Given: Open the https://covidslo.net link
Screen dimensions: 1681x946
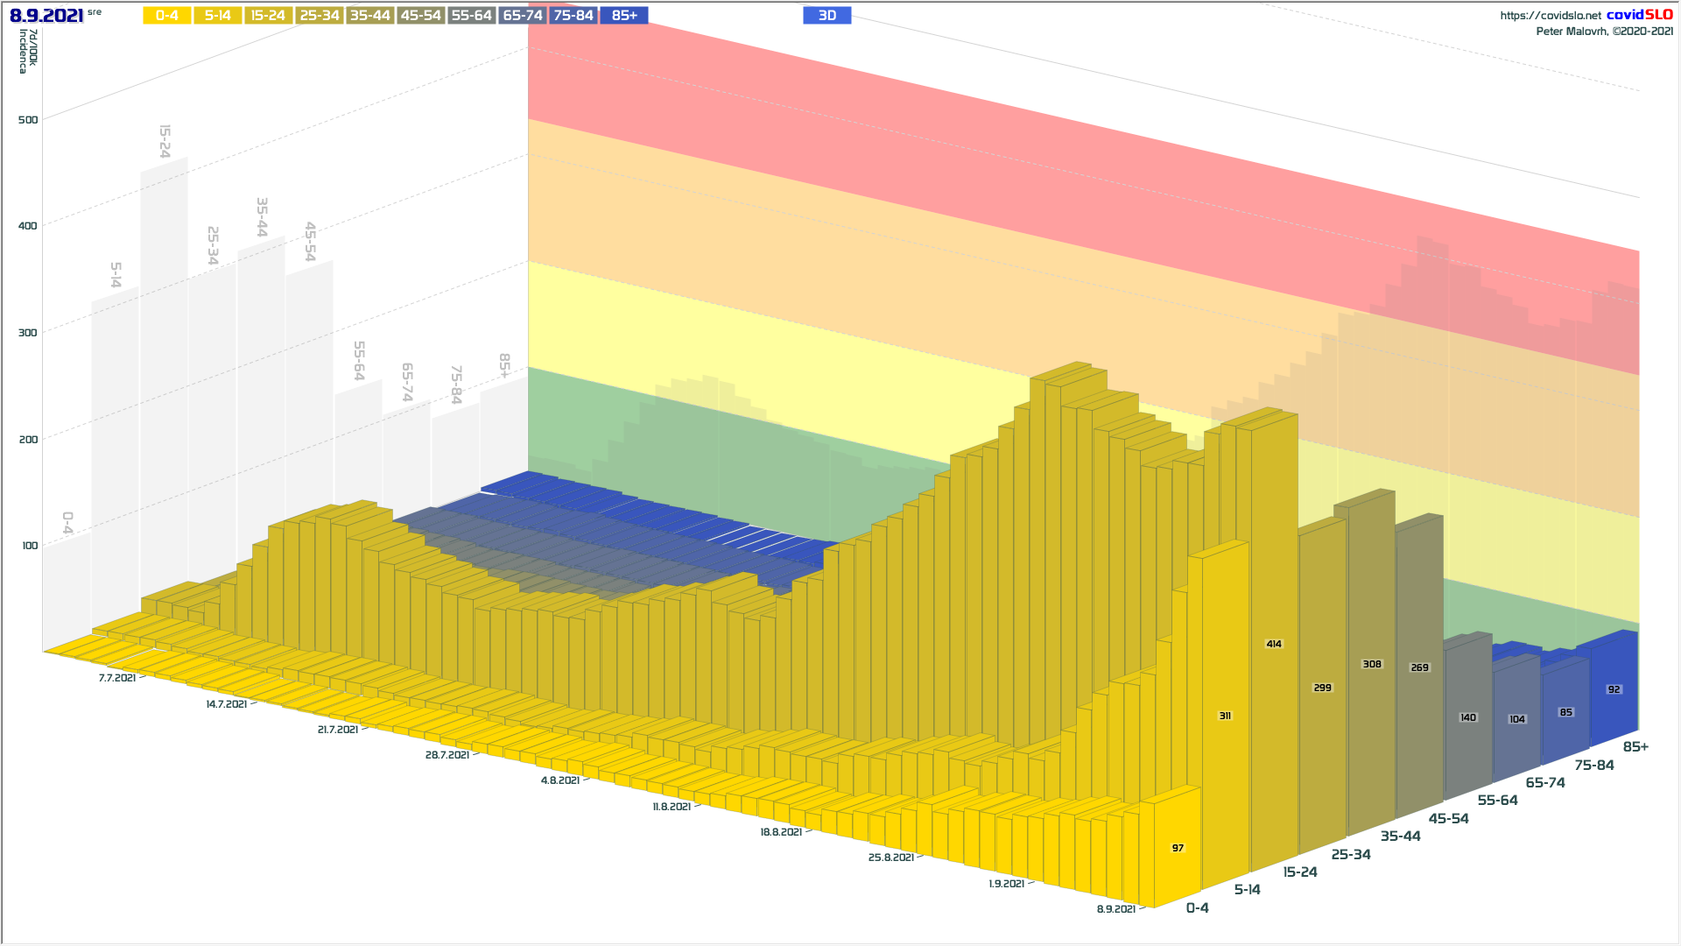Looking at the screenshot, I should 1551,16.
